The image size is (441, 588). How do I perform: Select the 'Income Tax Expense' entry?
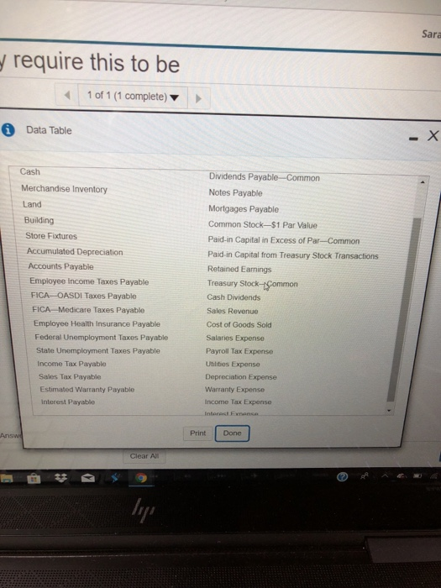click(238, 402)
